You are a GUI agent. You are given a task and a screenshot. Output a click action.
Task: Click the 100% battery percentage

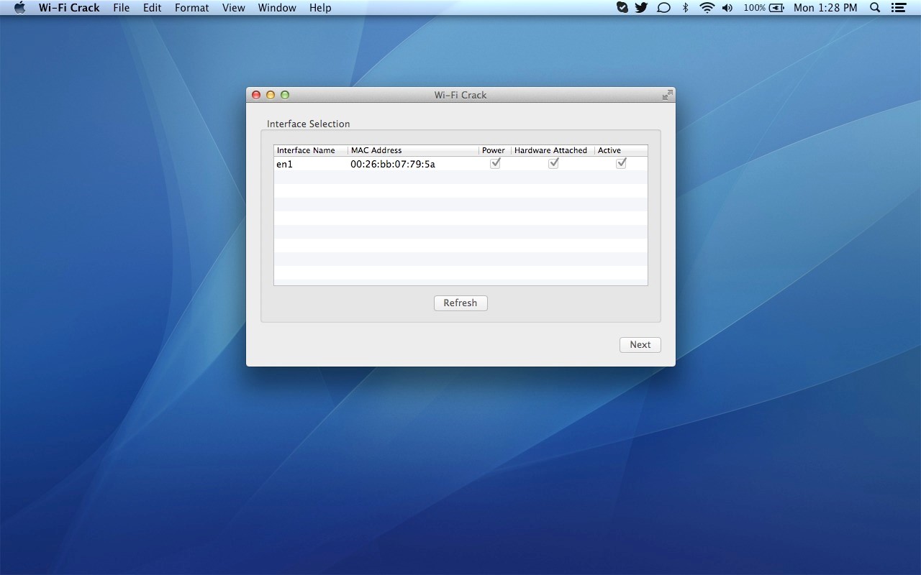tap(754, 8)
